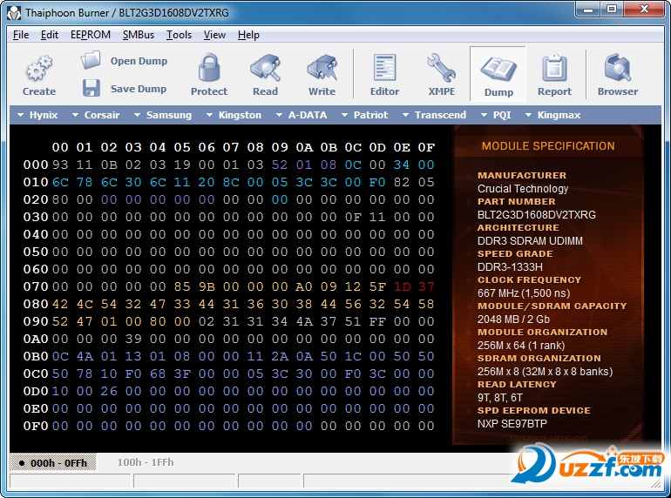Expand the Kingmax vendor dropdown
This screenshot has width=671, height=498.
click(552, 115)
